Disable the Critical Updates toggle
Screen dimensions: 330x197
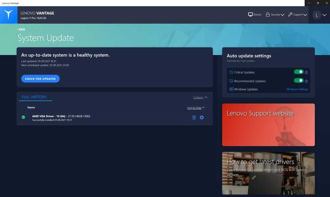[x=298, y=72]
